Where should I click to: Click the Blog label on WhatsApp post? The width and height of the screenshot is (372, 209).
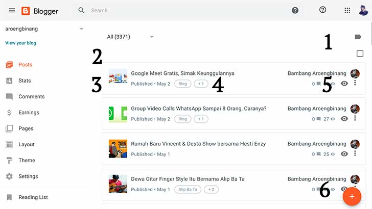point(183,119)
